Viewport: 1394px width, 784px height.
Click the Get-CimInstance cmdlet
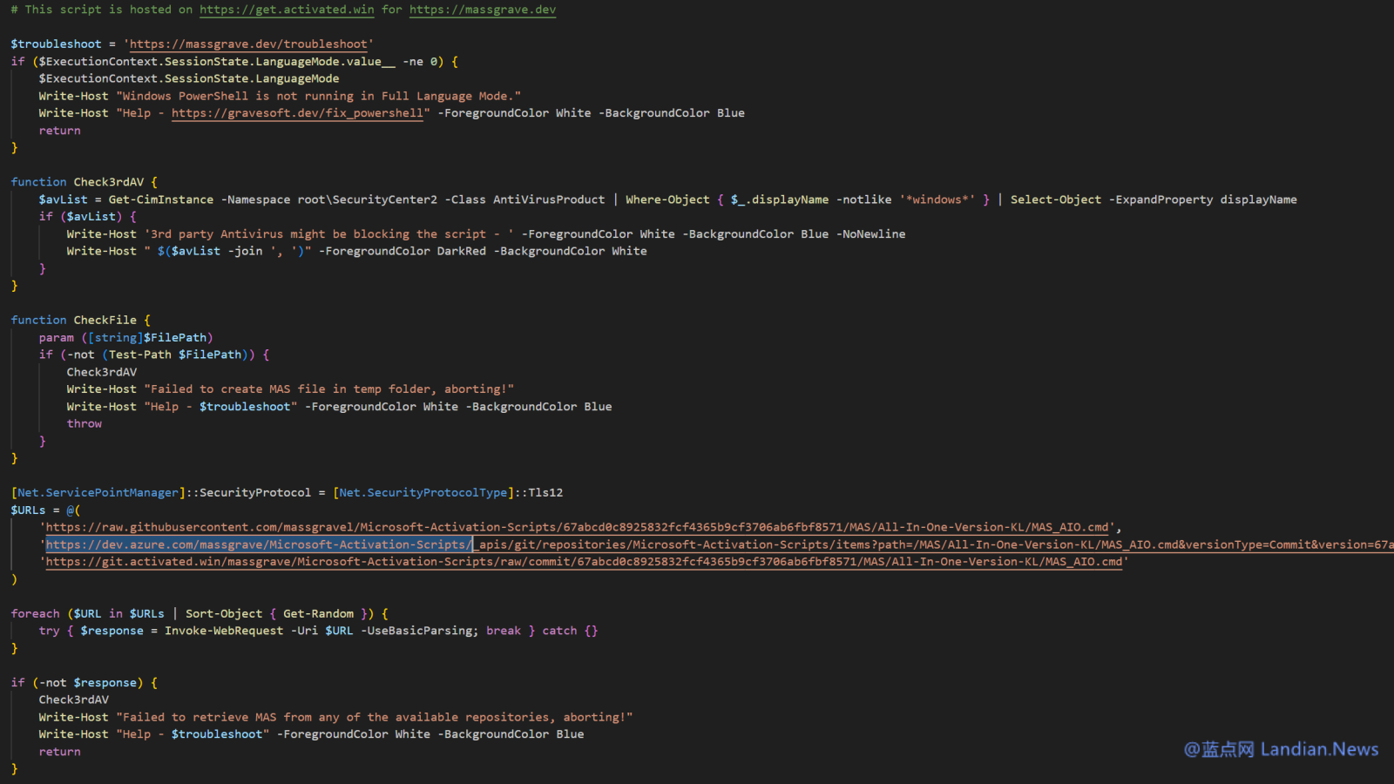click(160, 199)
